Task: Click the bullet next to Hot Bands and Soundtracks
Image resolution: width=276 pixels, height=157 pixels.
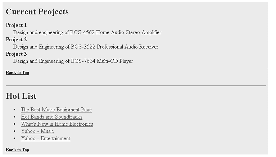Action: (14, 117)
